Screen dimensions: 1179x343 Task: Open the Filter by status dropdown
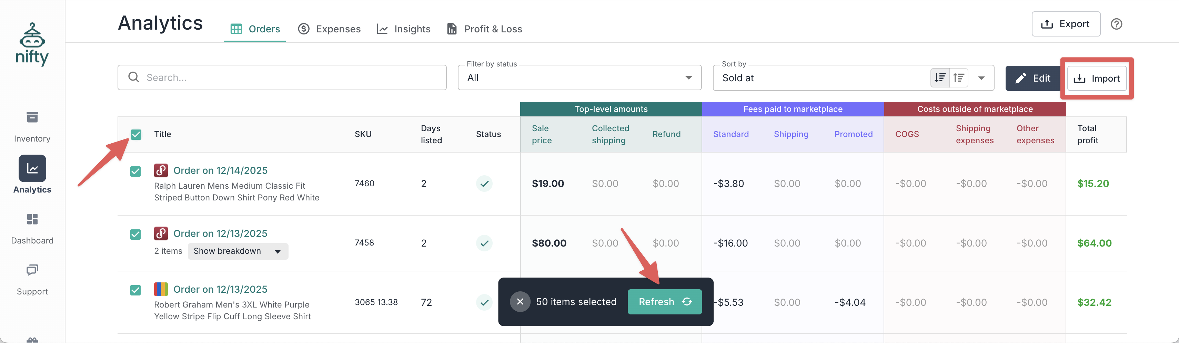pyautogui.click(x=579, y=78)
